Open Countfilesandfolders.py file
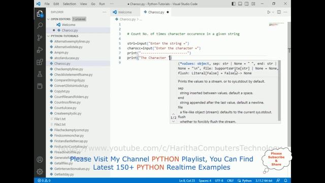This screenshot has width=325, height=183. pos(71,97)
